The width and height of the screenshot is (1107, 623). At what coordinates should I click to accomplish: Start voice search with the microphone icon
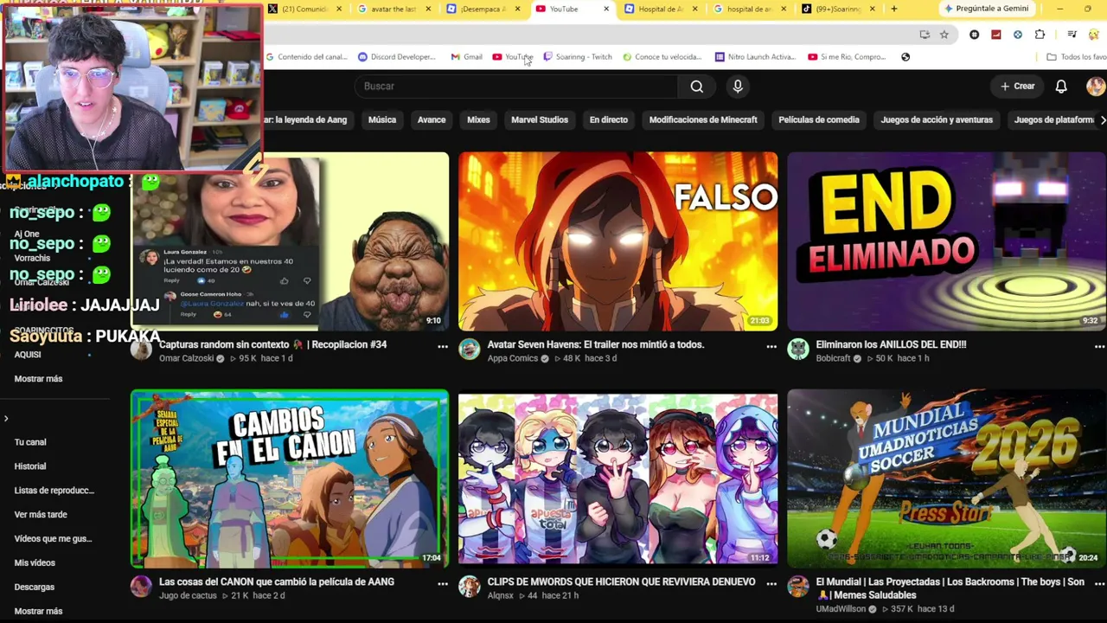tap(738, 87)
